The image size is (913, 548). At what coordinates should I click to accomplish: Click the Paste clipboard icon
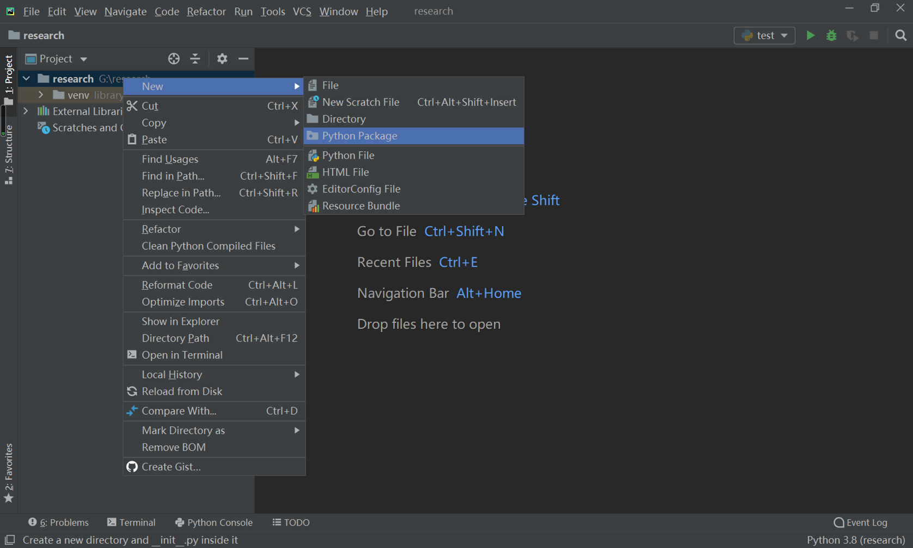132,139
